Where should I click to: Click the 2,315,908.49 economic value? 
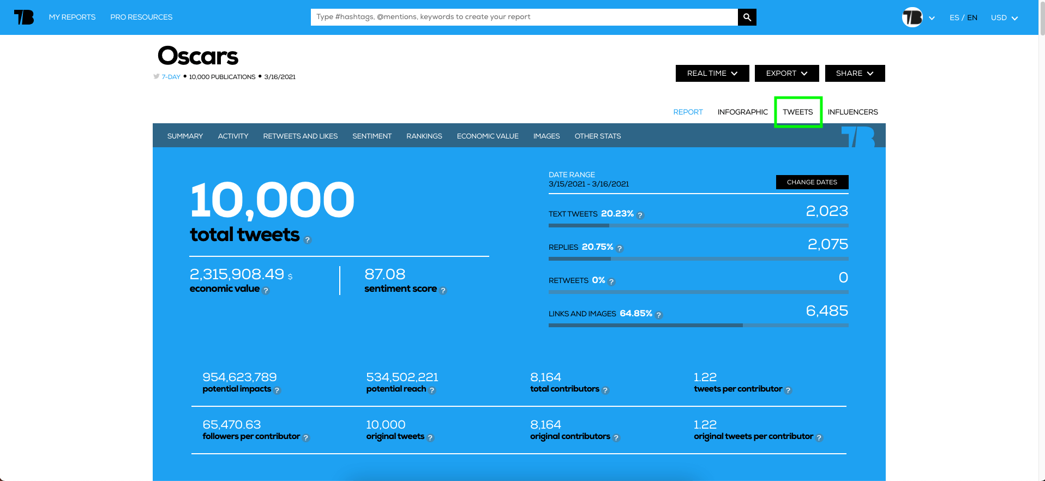pyautogui.click(x=237, y=274)
